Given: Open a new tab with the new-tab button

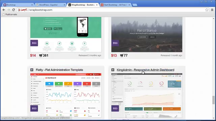Looking at the screenshot, I should pyautogui.click(x=135, y=5).
